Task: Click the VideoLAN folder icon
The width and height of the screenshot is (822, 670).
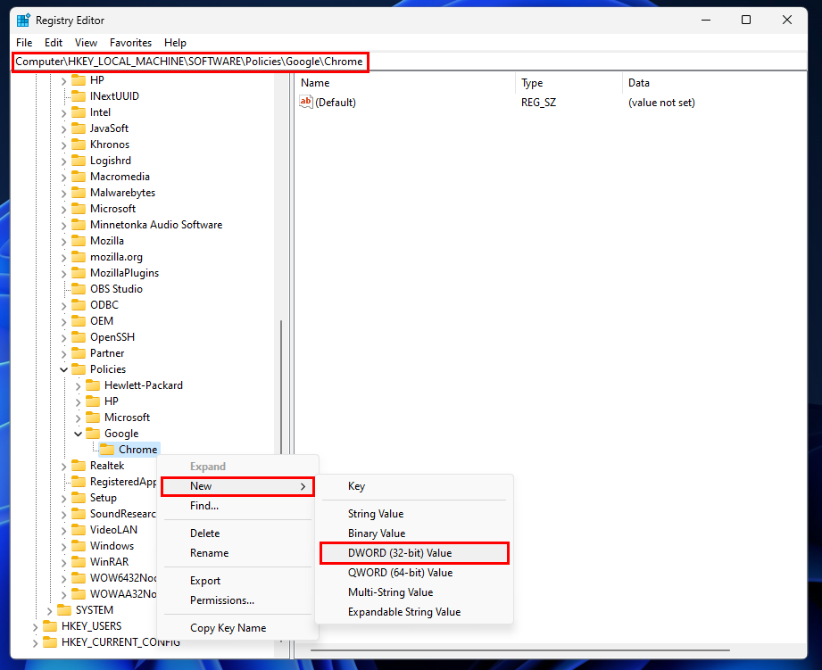Action: (79, 530)
